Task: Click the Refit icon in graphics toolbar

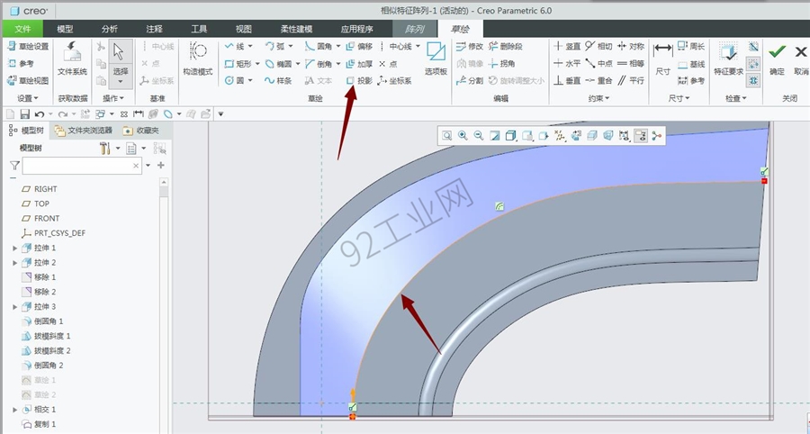Action: pos(446,135)
